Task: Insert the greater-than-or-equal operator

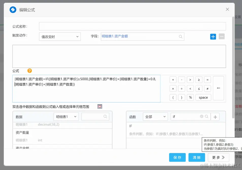Action: click(199, 80)
